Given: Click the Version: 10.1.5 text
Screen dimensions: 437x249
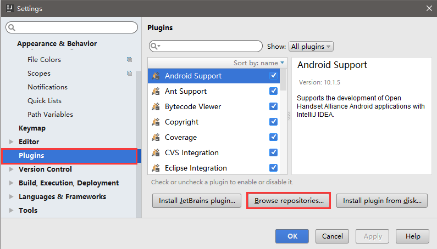Looking at the screenshot, I should (319, 82).
